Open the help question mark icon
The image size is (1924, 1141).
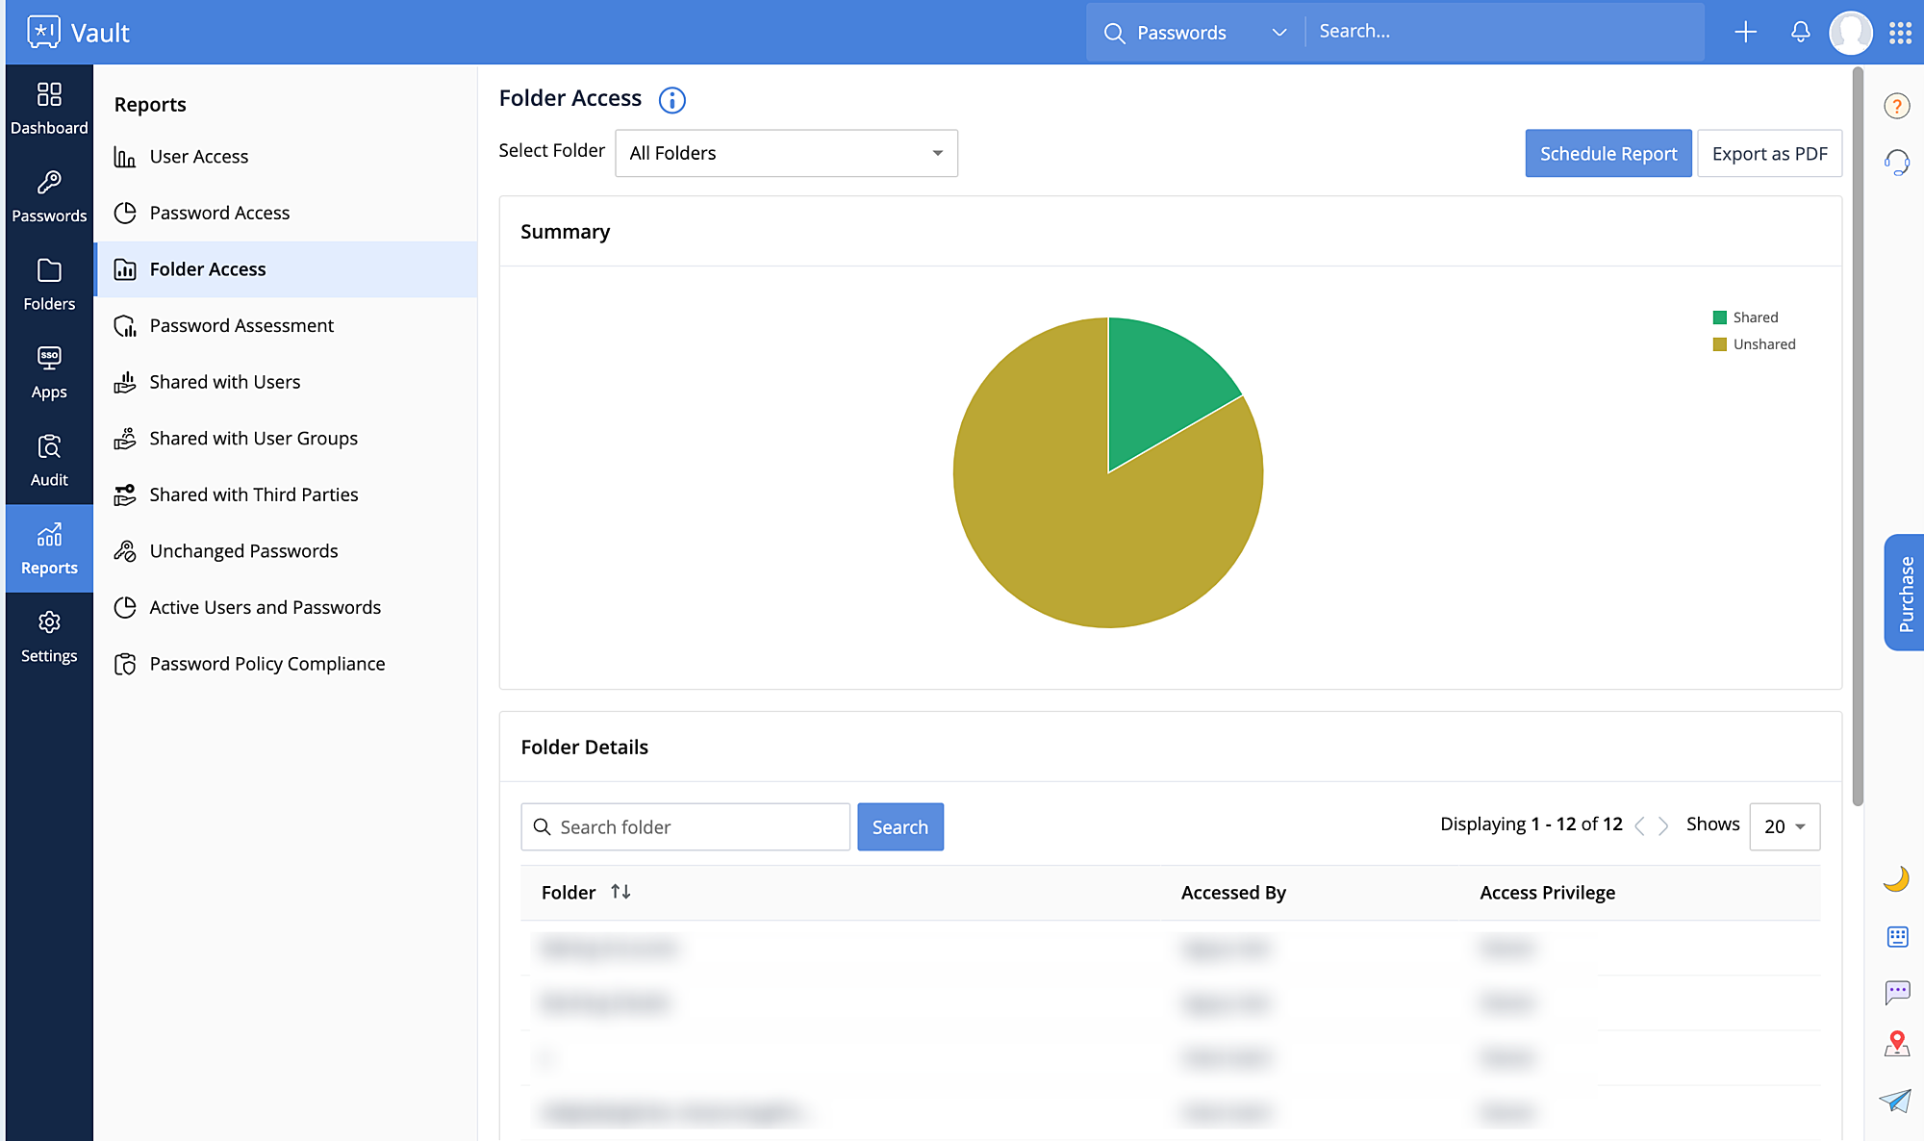1896,106
